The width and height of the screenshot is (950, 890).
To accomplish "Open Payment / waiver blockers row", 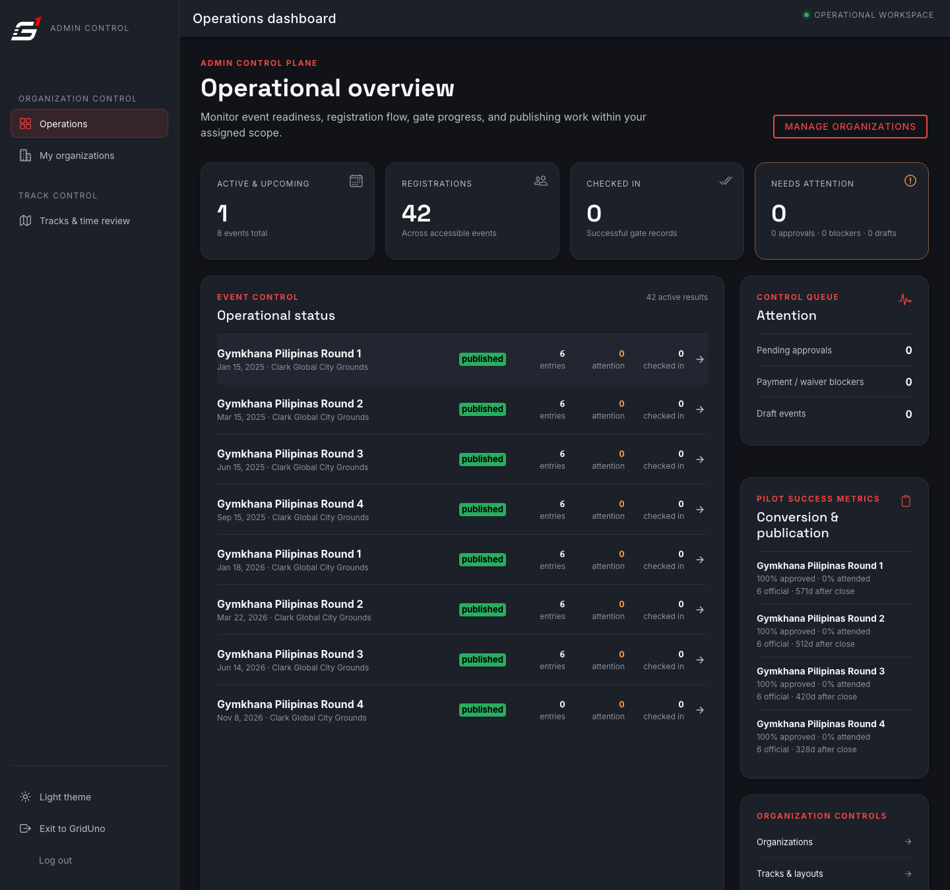I will [835, 382].
